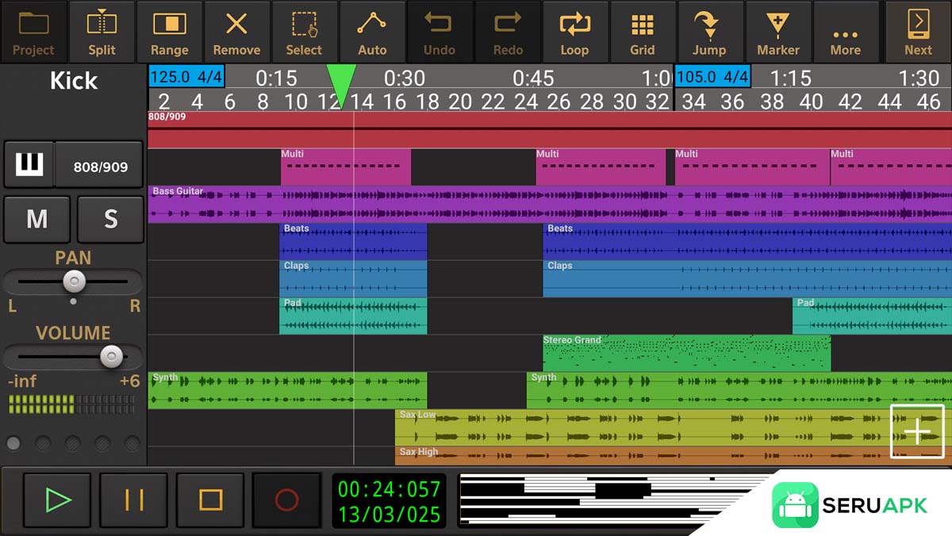
Task: Open the piano keyboard instrument icon
Action: point(29,166)
